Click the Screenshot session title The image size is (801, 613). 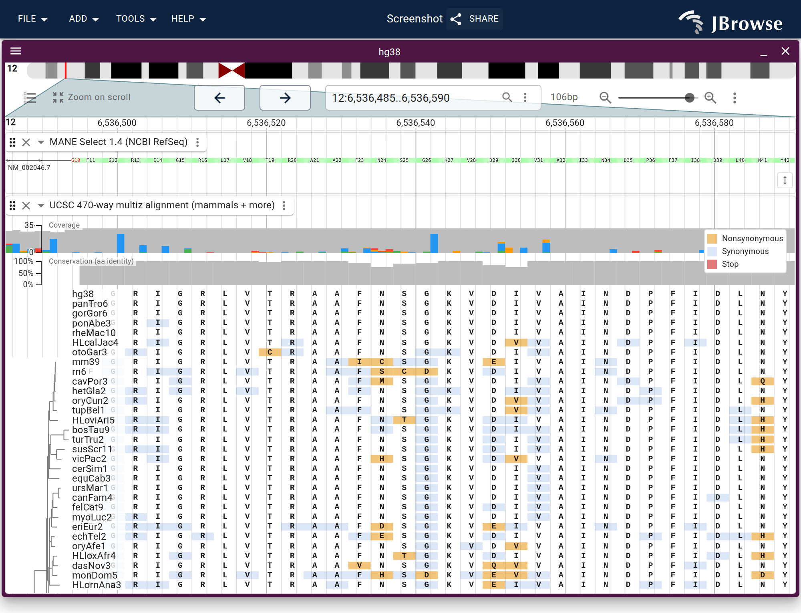(x=415, y=19)
